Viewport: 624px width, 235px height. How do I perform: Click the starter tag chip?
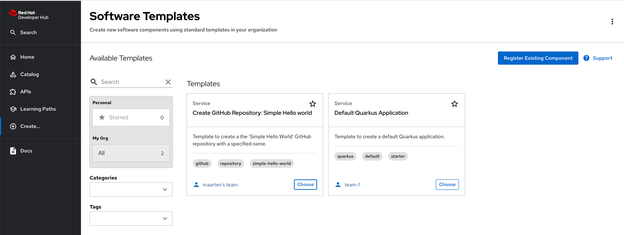pyautogui.click(x=398, y=156)
